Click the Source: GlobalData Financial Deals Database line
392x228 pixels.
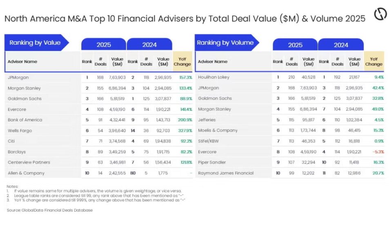pos(50,210)
